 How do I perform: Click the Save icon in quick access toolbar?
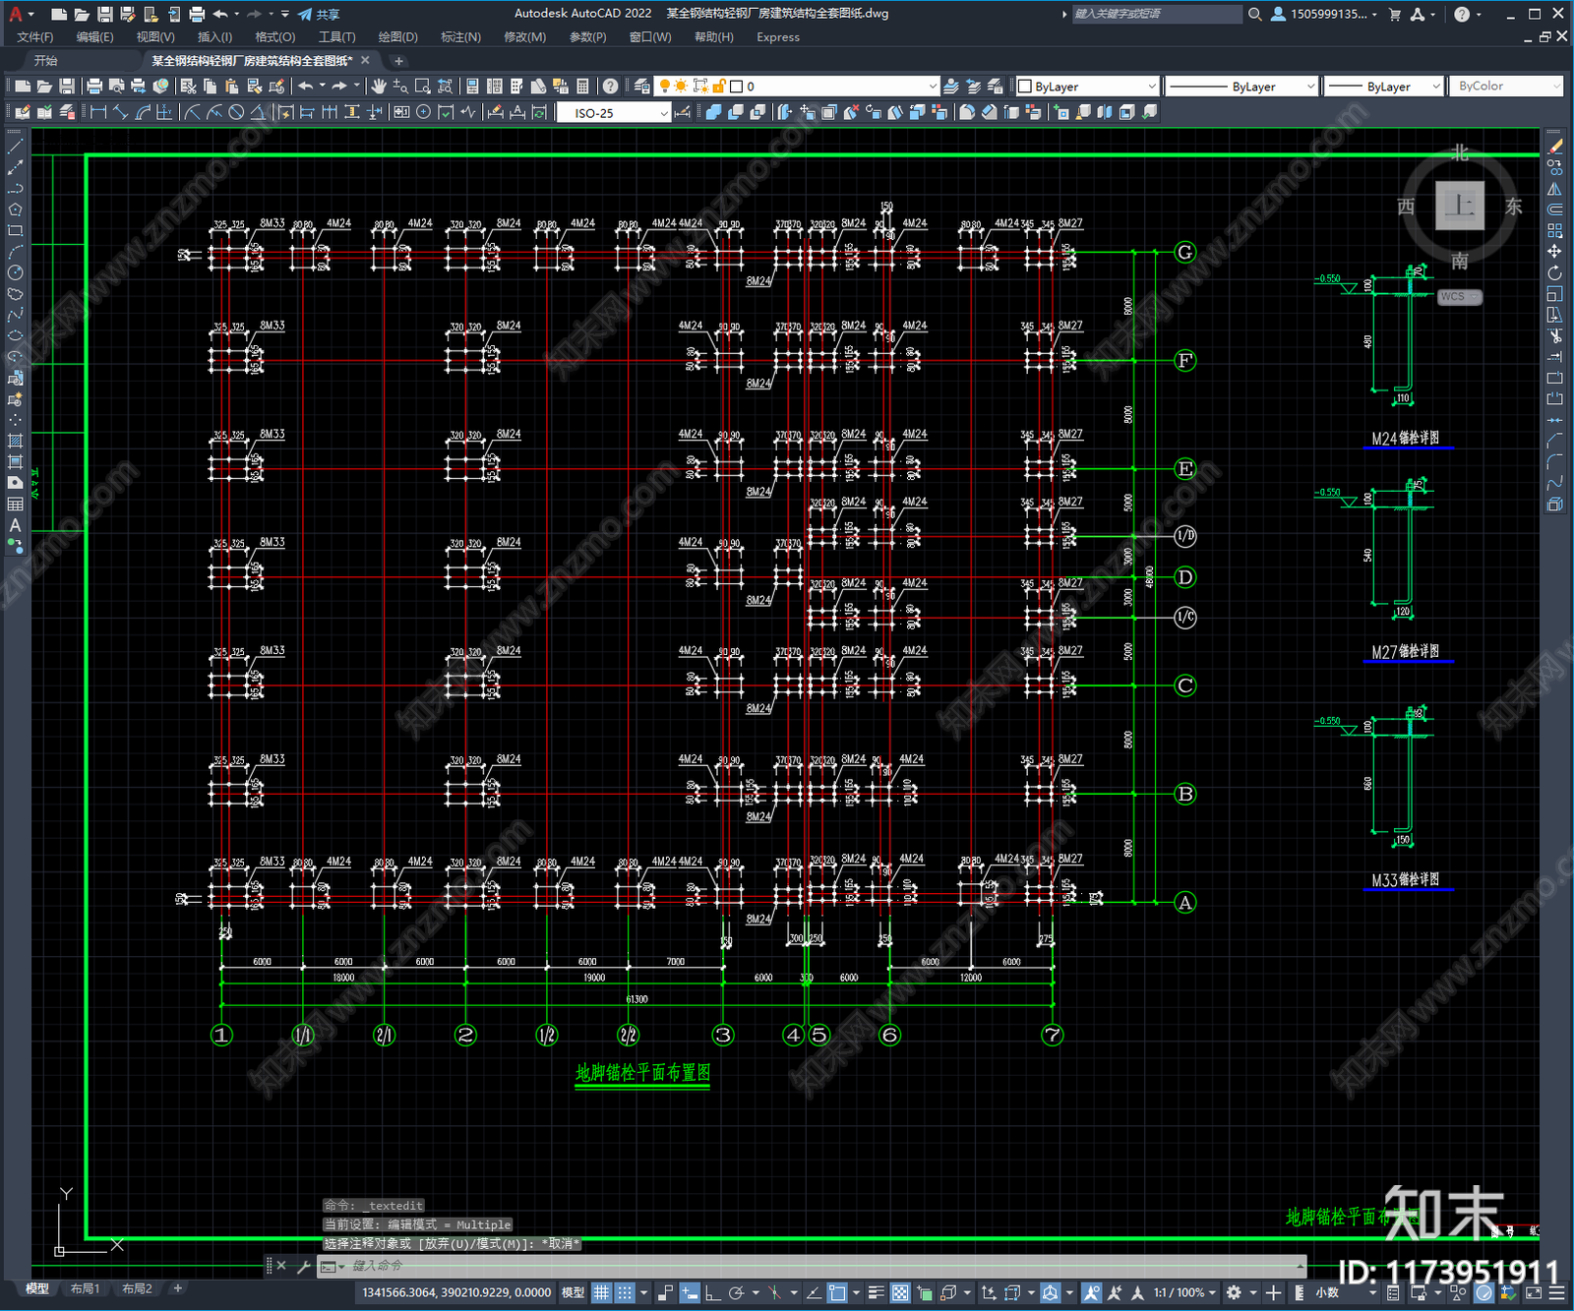click(x=104, y=14)
